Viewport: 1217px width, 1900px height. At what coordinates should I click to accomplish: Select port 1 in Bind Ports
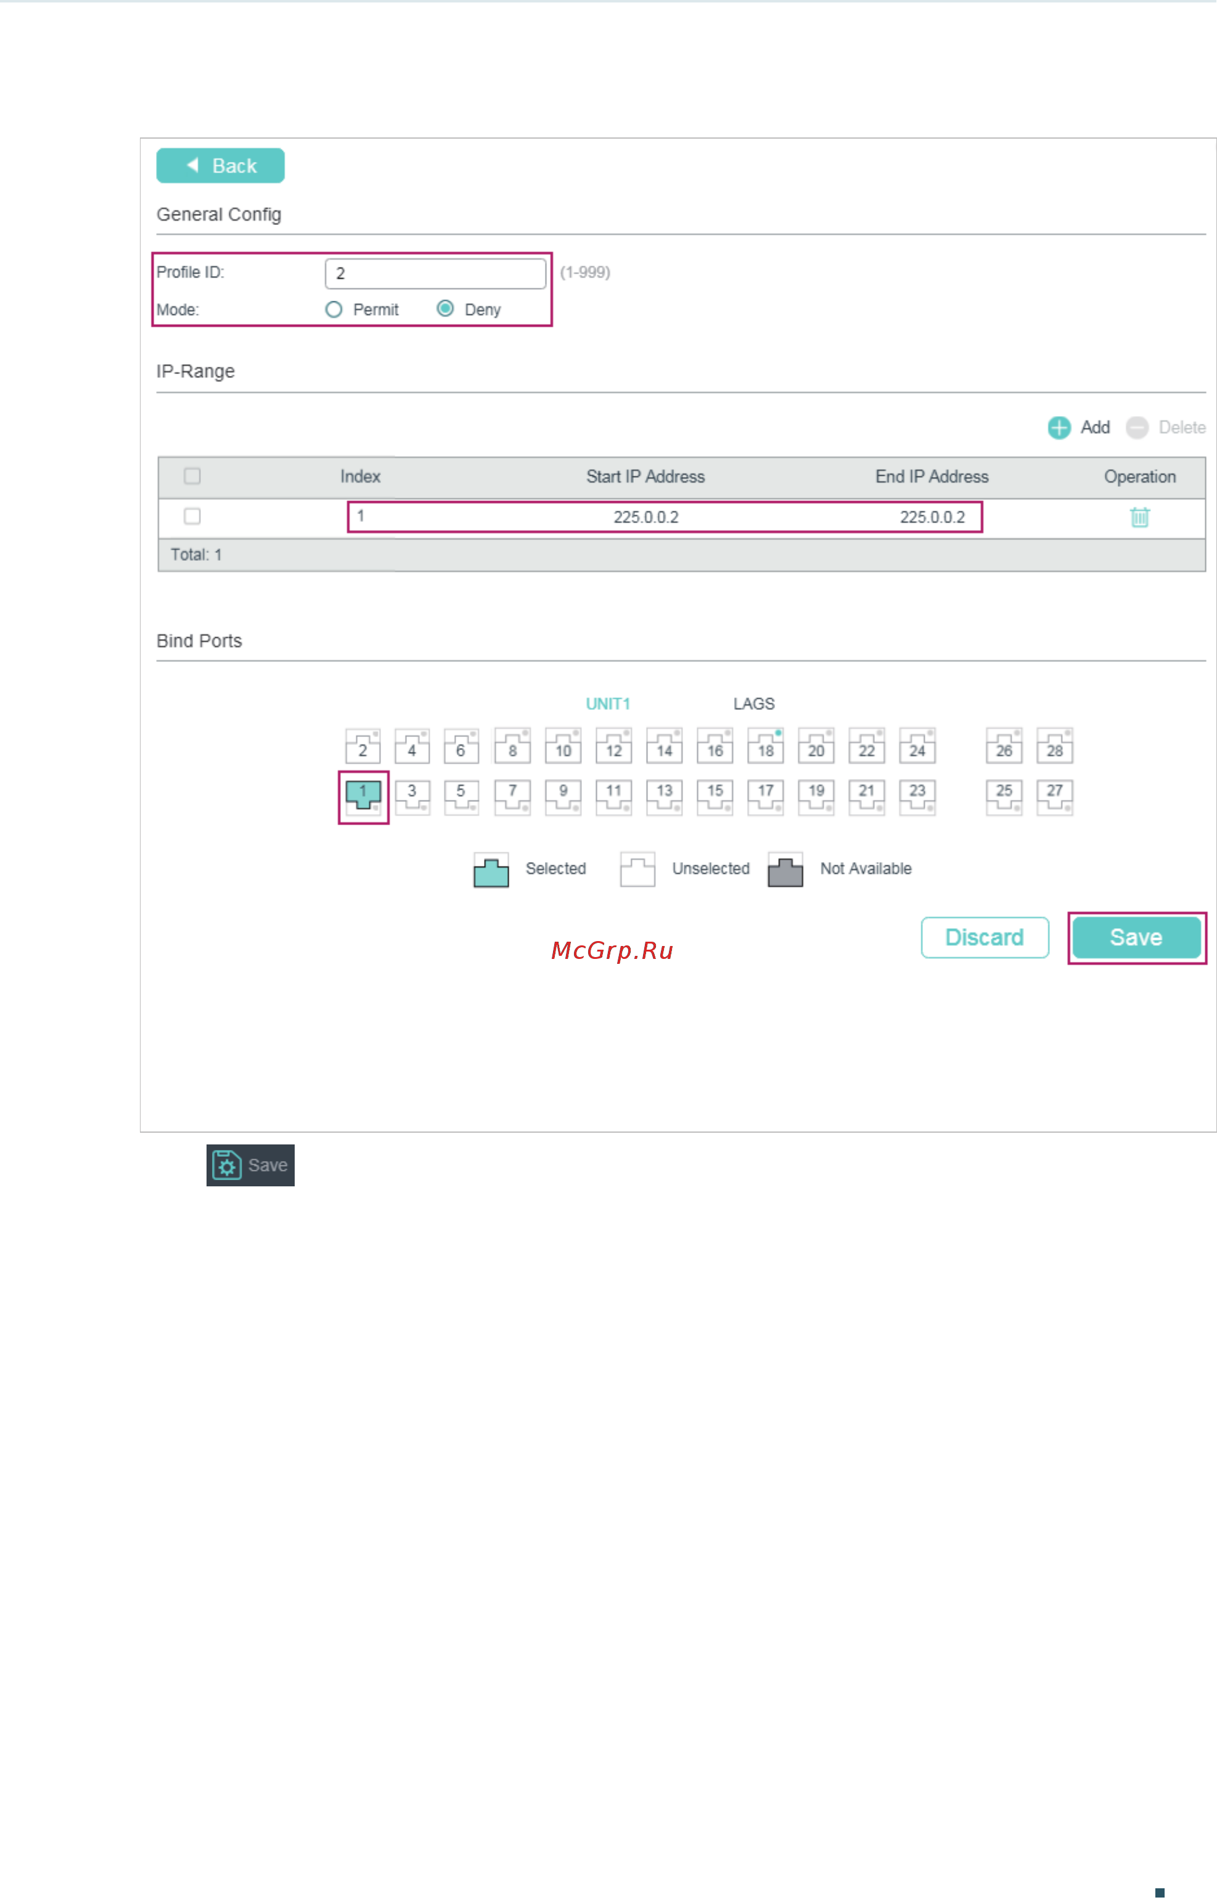364,797
